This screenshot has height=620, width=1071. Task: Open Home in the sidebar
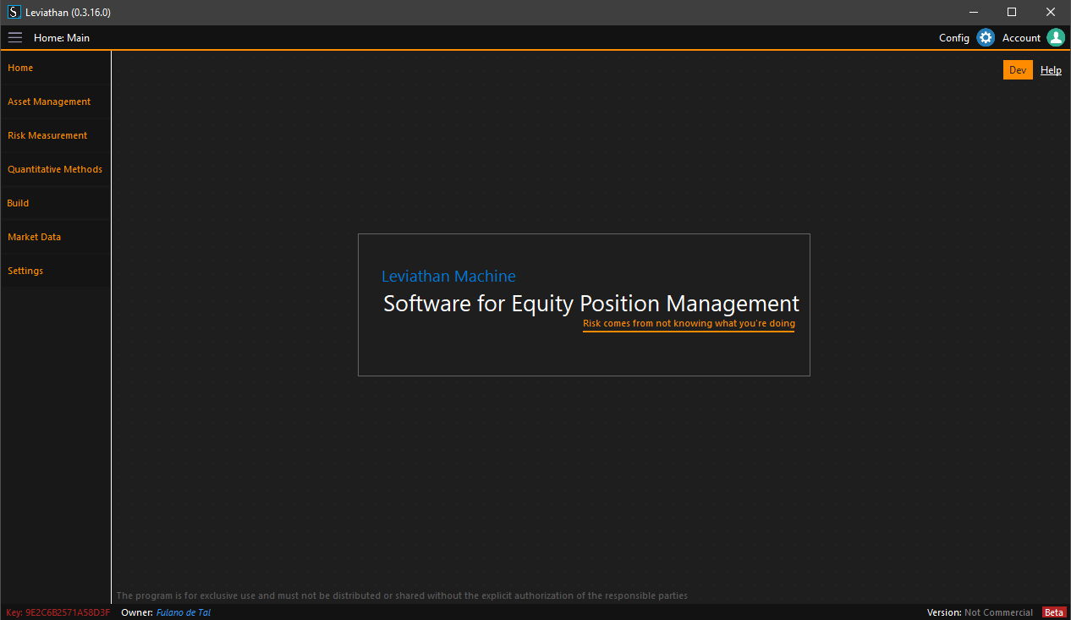click(20, 68)
